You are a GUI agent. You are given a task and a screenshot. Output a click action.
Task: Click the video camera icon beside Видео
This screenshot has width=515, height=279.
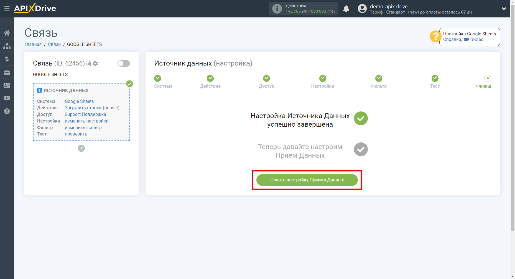coord(467,39)
